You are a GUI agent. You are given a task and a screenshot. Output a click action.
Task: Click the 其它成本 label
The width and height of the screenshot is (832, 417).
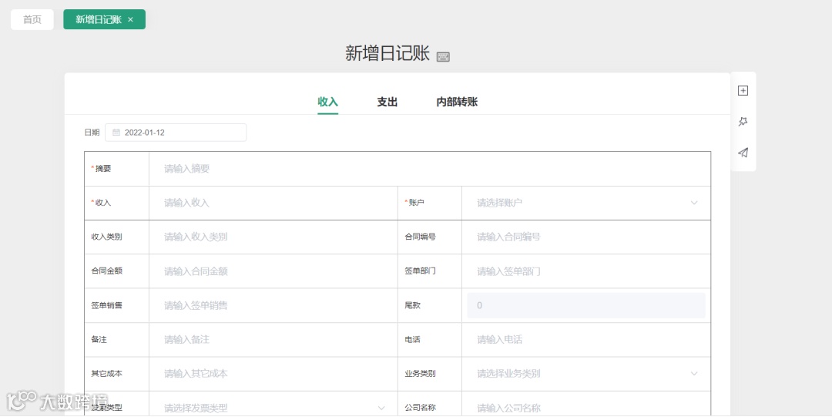(106, 373)
